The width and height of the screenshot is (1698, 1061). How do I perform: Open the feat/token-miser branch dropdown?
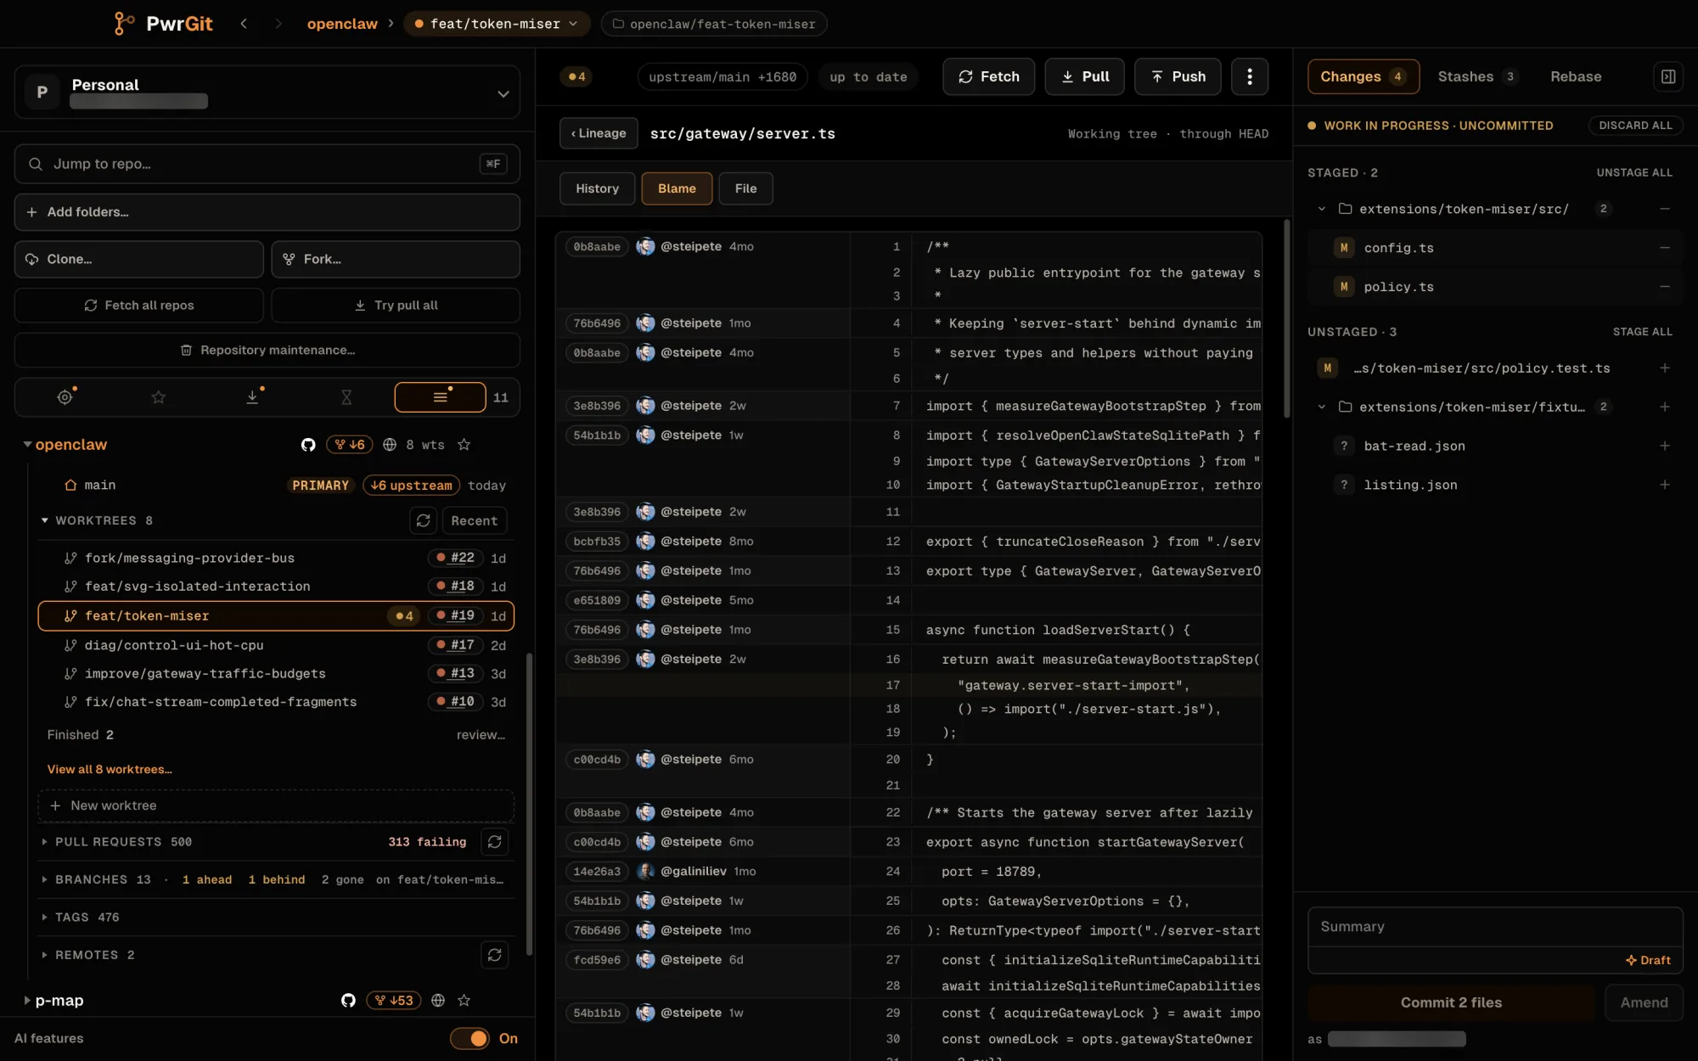497,24
